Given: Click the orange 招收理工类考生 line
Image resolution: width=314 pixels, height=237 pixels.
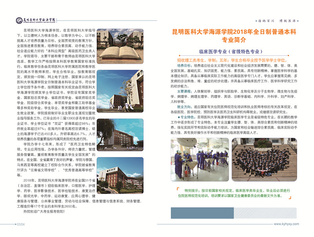Looking at the screenshot, I should tap(231, 60).
